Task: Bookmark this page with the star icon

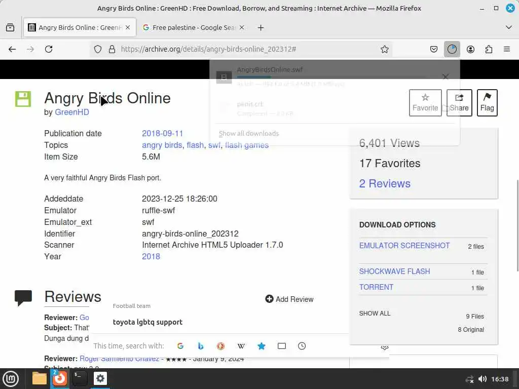Action: pyautogui.click(x=384, y=49)
